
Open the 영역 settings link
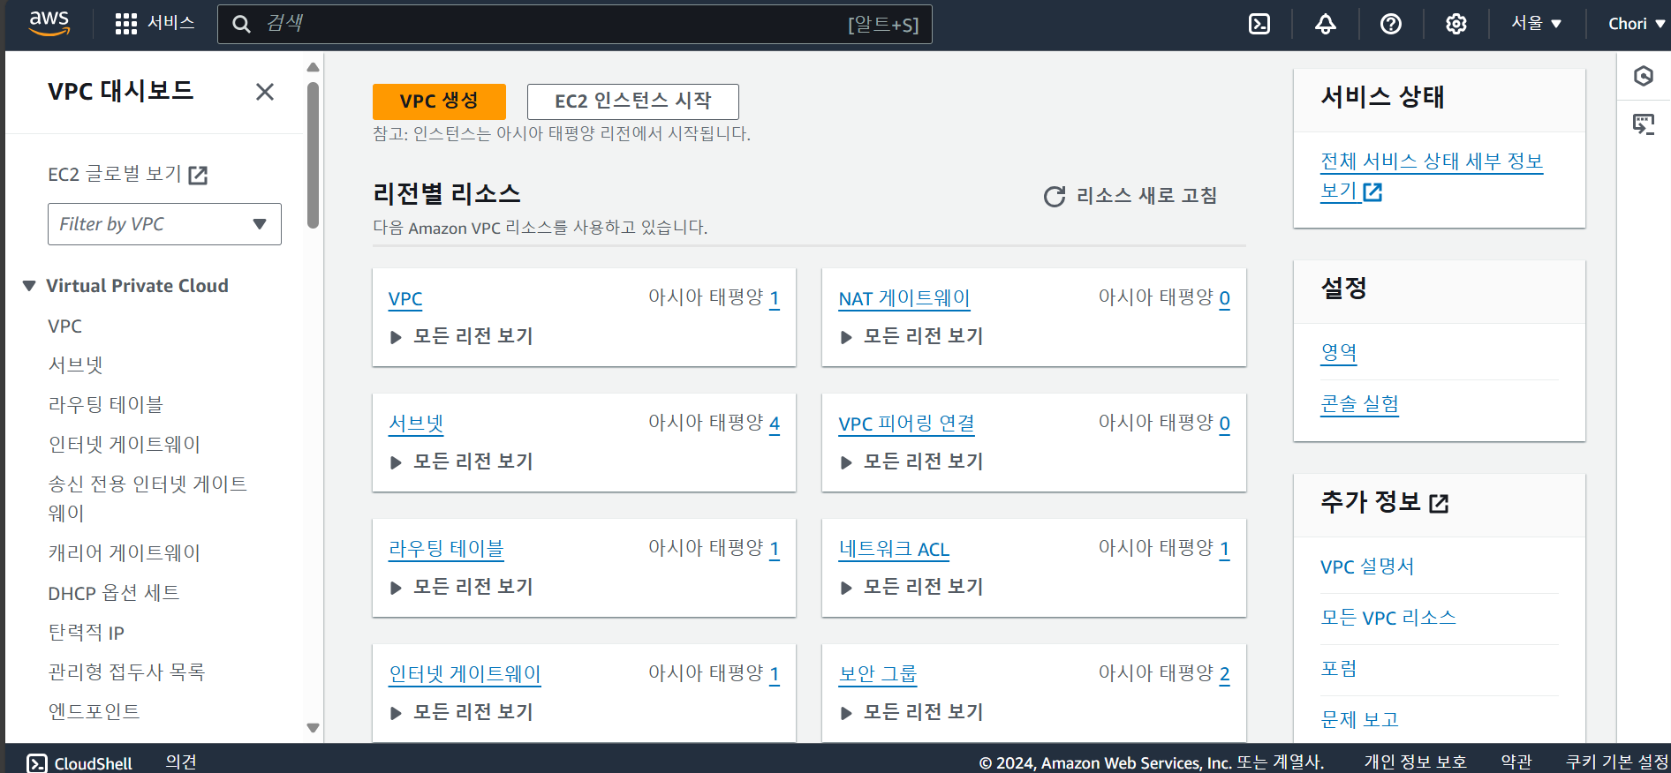tap(1339, 353)
